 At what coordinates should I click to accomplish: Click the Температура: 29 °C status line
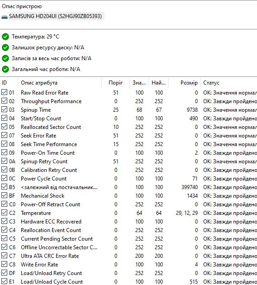tap(35, 37)
